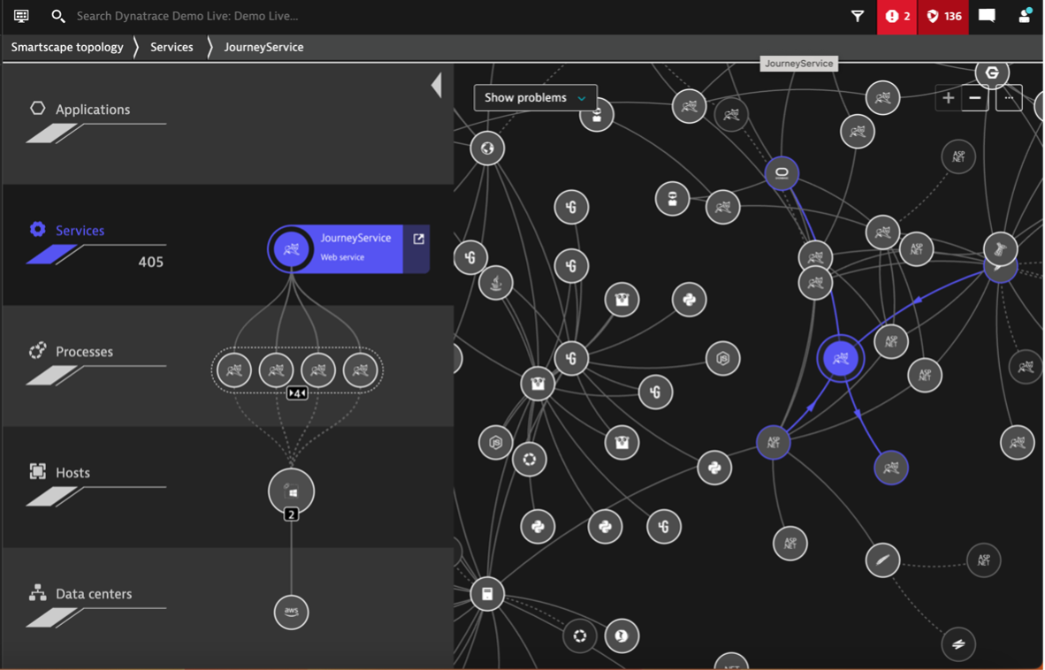This screenshot has height=670, width=1045.
Task: Select the blue-outlined ASP.NET node
Action: tap(773, 442)
